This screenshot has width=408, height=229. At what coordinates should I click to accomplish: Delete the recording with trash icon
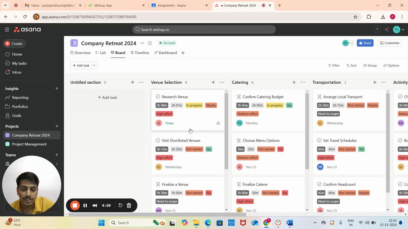pyautogui.click(x=129, y=205)
